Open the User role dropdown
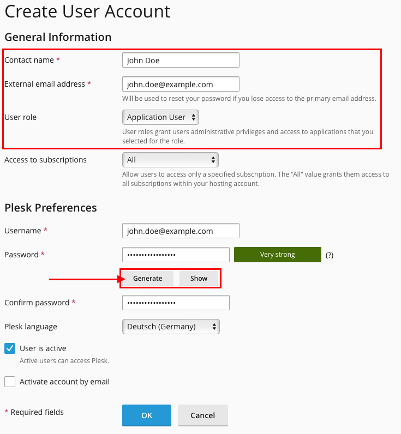Screen dimensions: 401x434 [160, 117]
